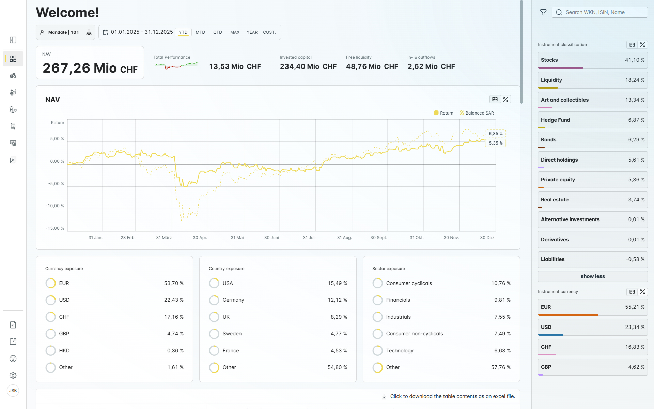Open the settings gear icon
This screenshot has height=409, width=654.
click(x=13, y=375)
